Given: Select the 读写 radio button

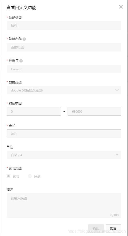Looking at the screenshot, I should click(x=8, y=176).
